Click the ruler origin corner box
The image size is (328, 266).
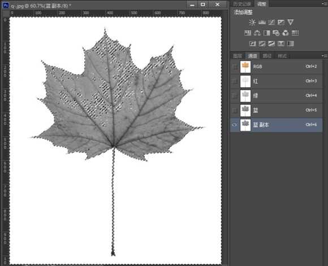(x=6, y=13)
